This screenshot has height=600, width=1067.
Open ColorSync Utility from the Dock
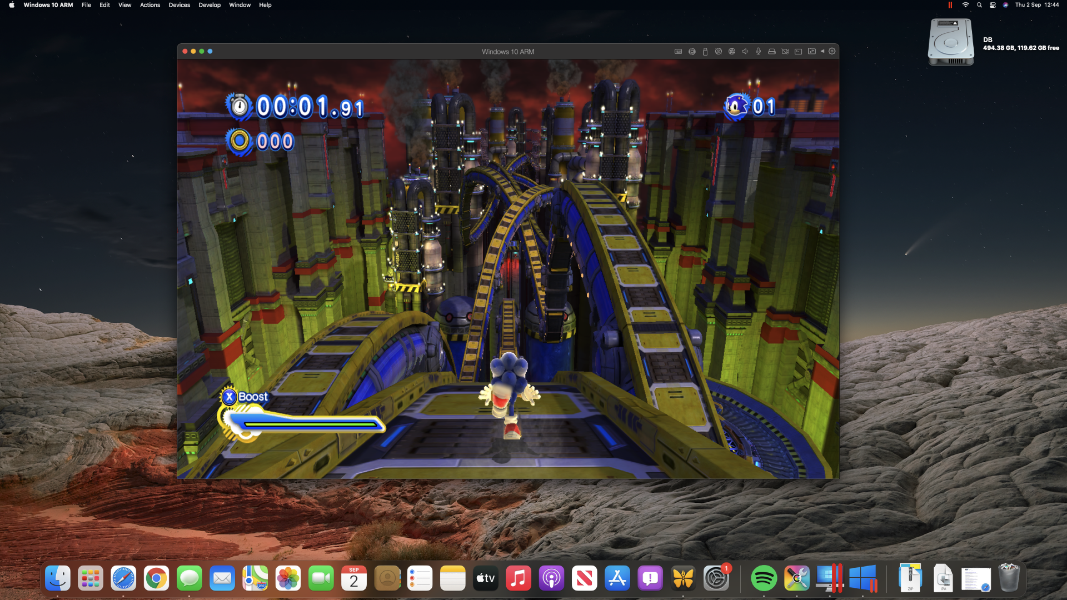(x=796, y=578)
